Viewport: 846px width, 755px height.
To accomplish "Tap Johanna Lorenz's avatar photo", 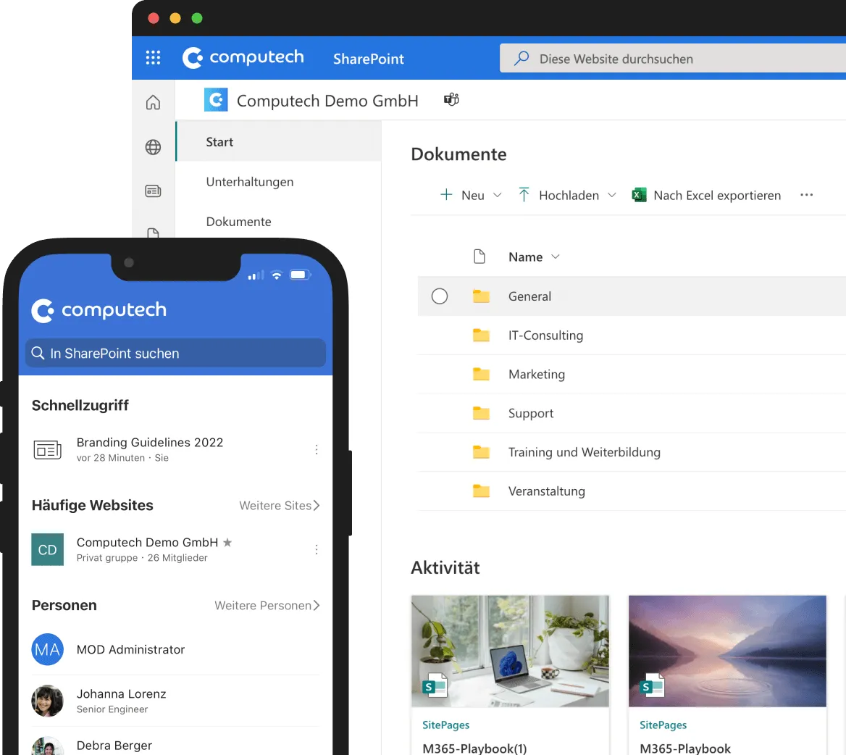I will pos(48,701).
